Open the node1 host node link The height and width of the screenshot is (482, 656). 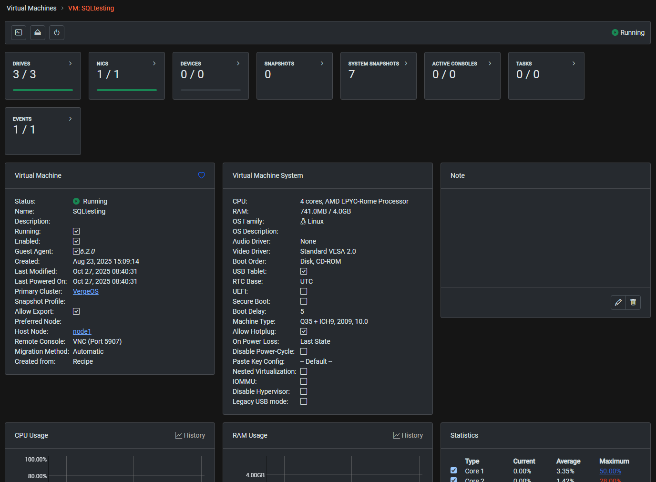82,331
